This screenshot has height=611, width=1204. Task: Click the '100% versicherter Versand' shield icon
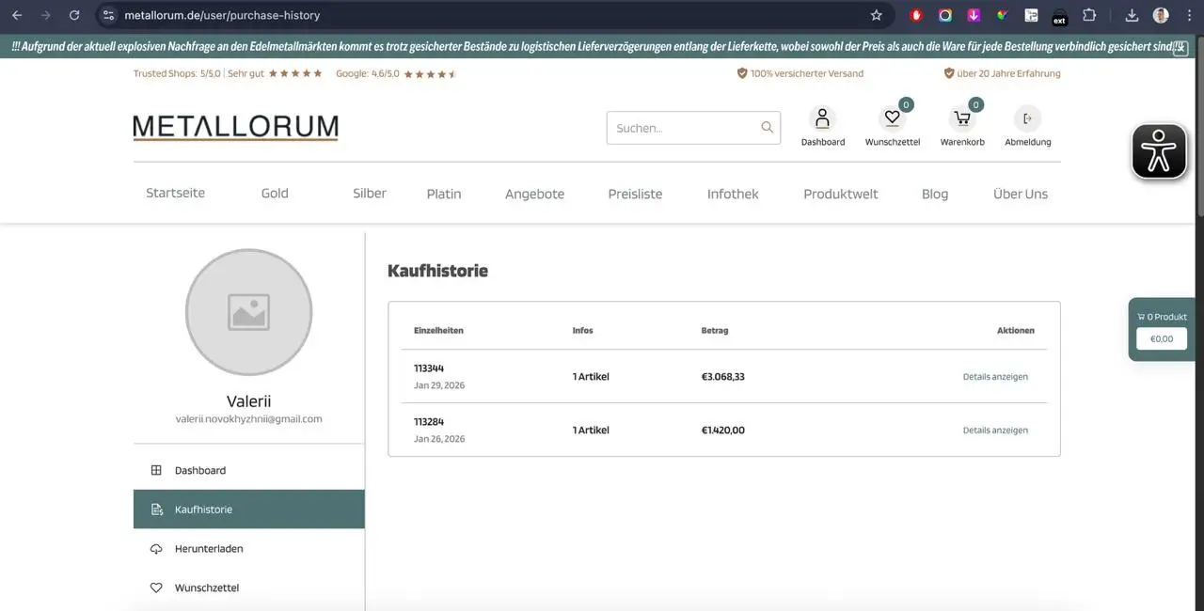point(742,72)
